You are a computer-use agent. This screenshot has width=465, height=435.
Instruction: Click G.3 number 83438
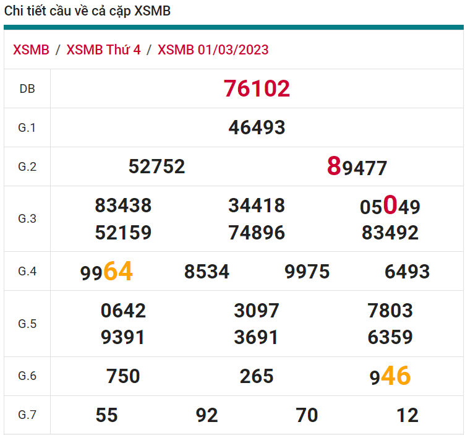point(123,205)
